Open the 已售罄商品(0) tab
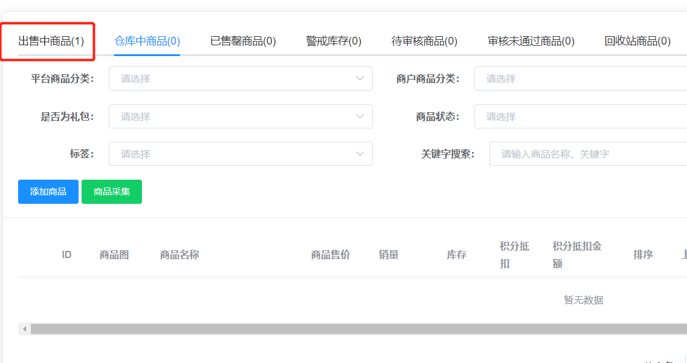 243,41
